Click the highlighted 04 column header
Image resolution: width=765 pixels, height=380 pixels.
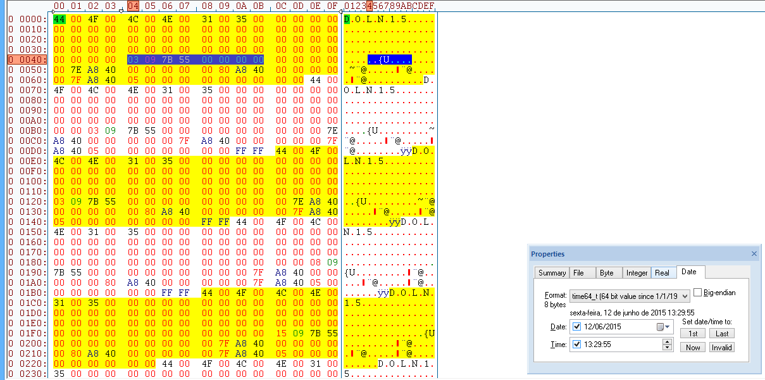(x=133, y=6)
